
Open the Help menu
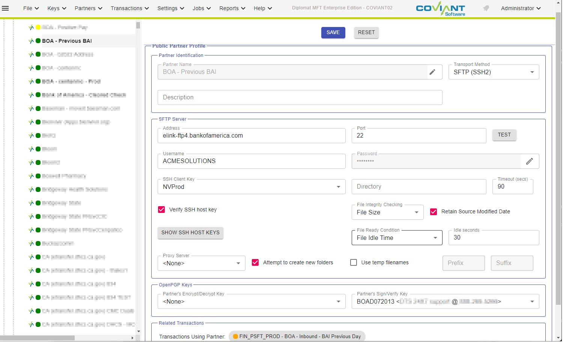click(x=263, y=8)
